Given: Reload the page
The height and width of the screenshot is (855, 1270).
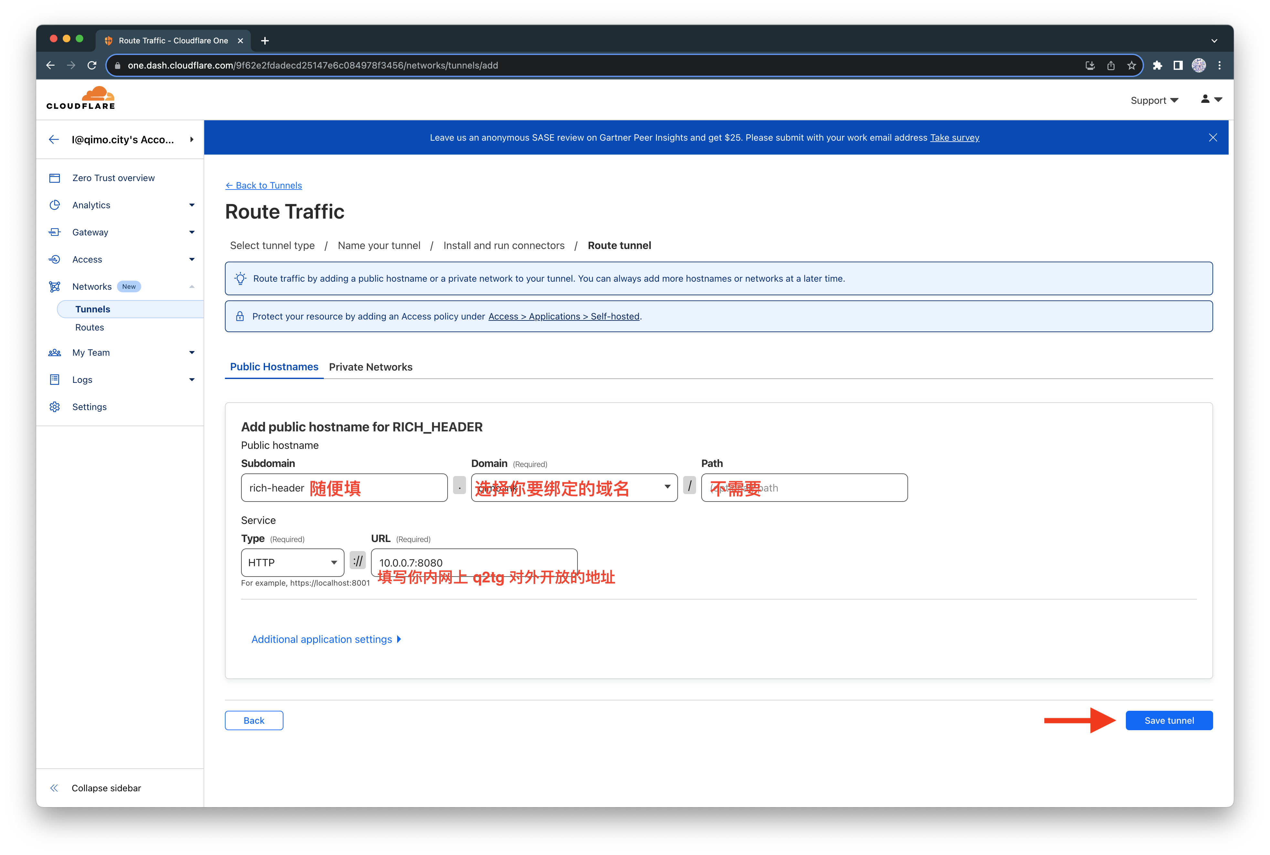Looking at the screenshot, I should 92,65.
